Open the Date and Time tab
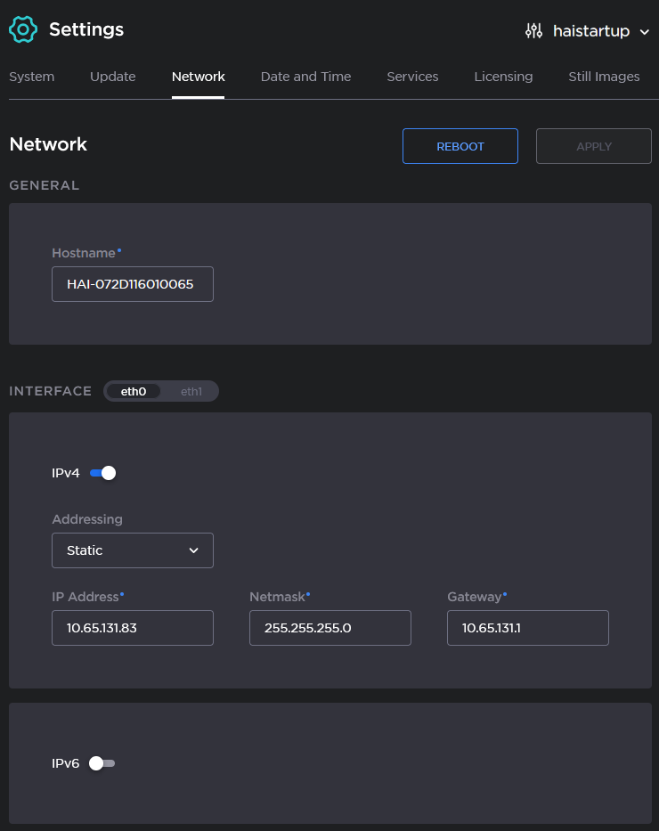Image resolution: width=659 pixels, height=831 pixels. coord(305,77)
